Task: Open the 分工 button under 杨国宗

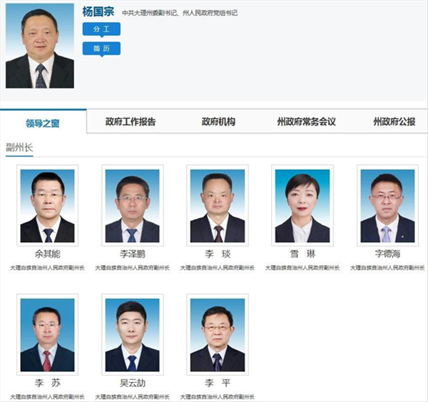Action: point(101,29)
